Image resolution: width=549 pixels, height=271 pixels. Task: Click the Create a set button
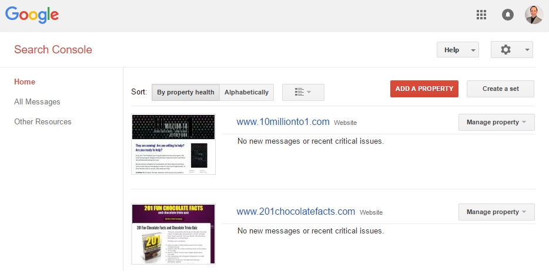tap(500, 89)
